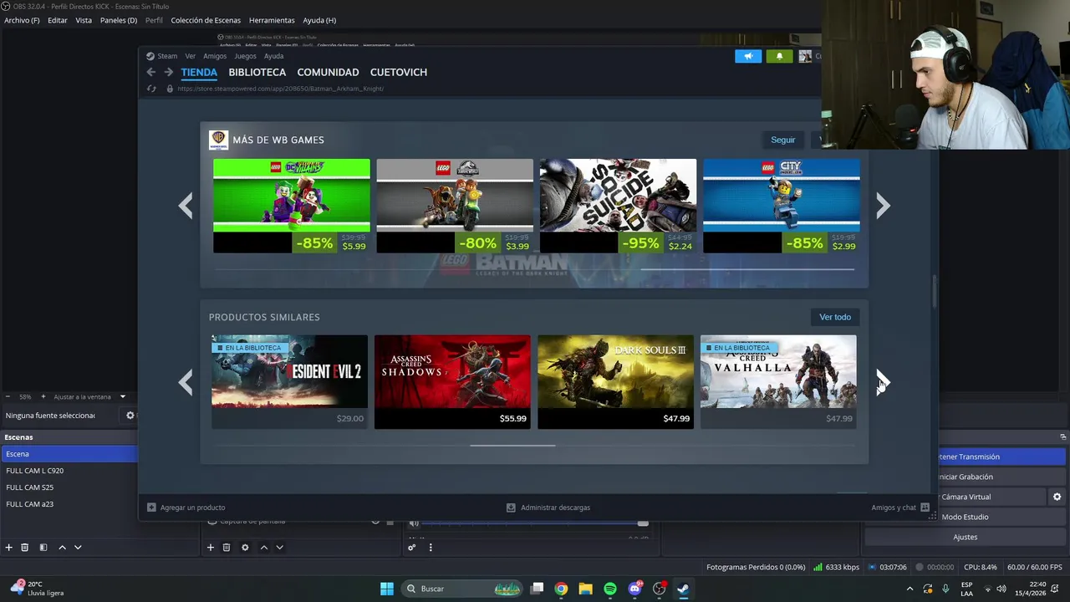
Task: Open Chrome from the taskbar
Action: (x=561, y=589)
